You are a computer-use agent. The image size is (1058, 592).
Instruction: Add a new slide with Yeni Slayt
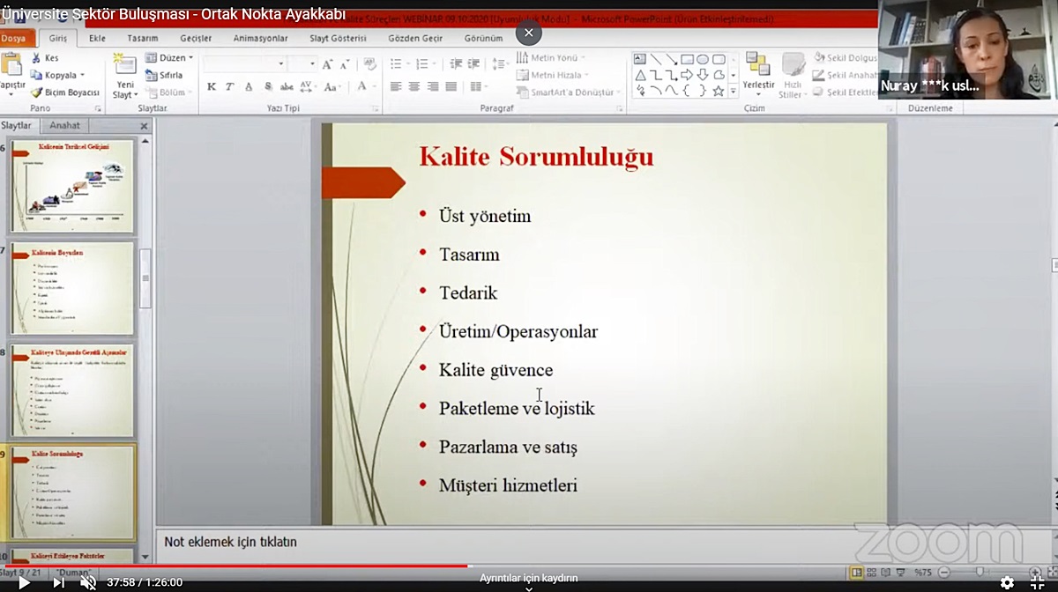coord(124,78)
